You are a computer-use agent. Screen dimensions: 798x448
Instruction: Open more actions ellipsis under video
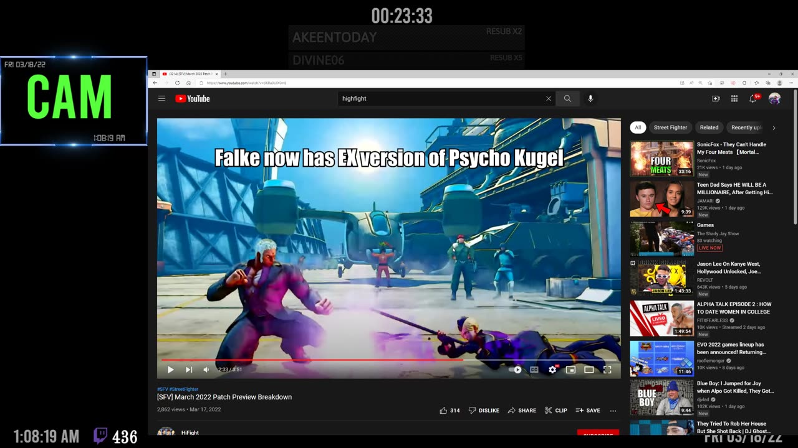coord(613,411)
